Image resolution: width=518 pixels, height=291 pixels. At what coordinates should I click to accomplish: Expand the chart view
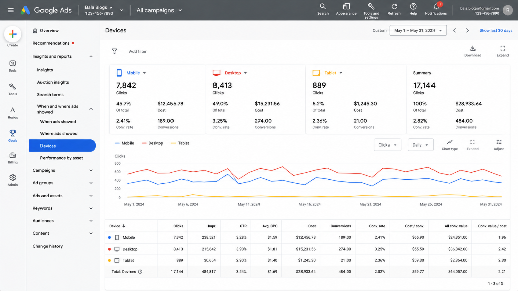[x=472, y=144]
